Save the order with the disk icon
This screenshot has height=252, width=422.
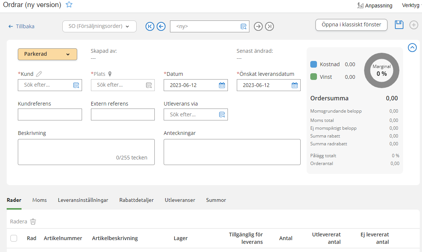tap(399, 25)
